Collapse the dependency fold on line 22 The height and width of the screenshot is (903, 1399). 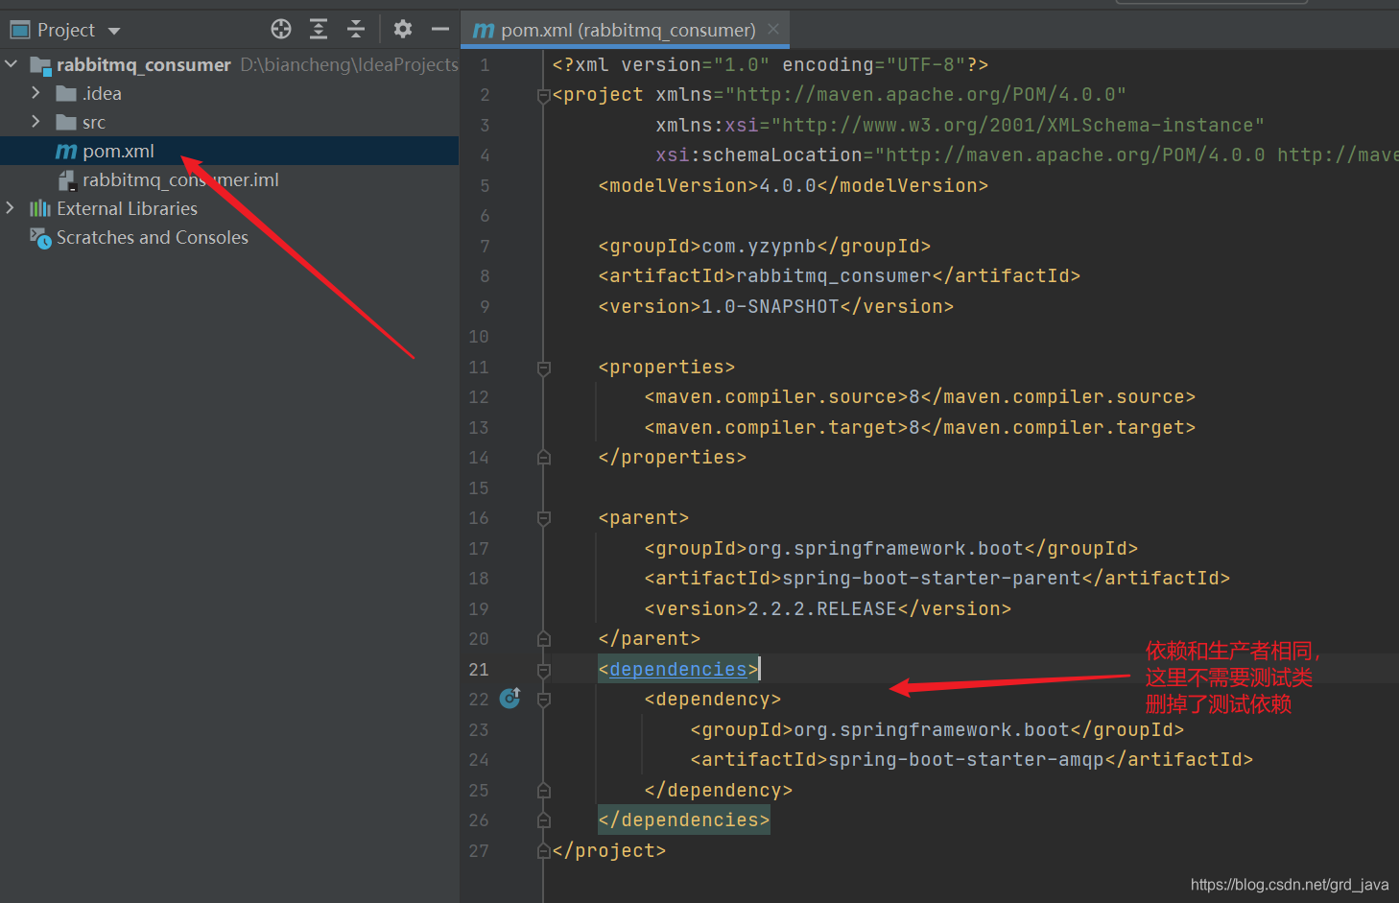(x=544, y=700)
